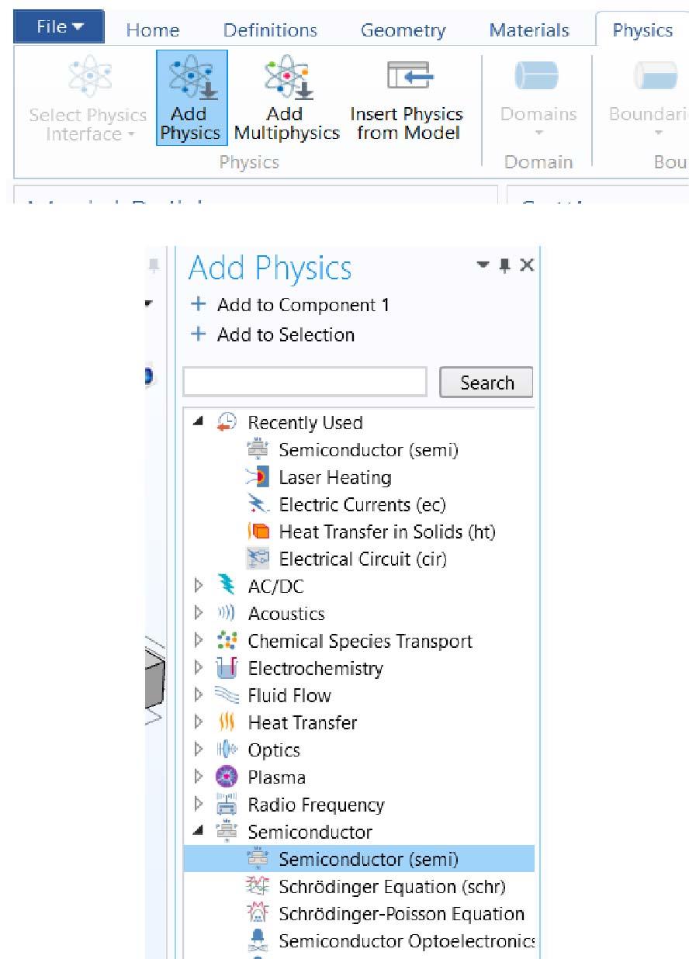Open the Select Physics Interface dropdown
Screen dimensions: 689x959
(88, 98)
